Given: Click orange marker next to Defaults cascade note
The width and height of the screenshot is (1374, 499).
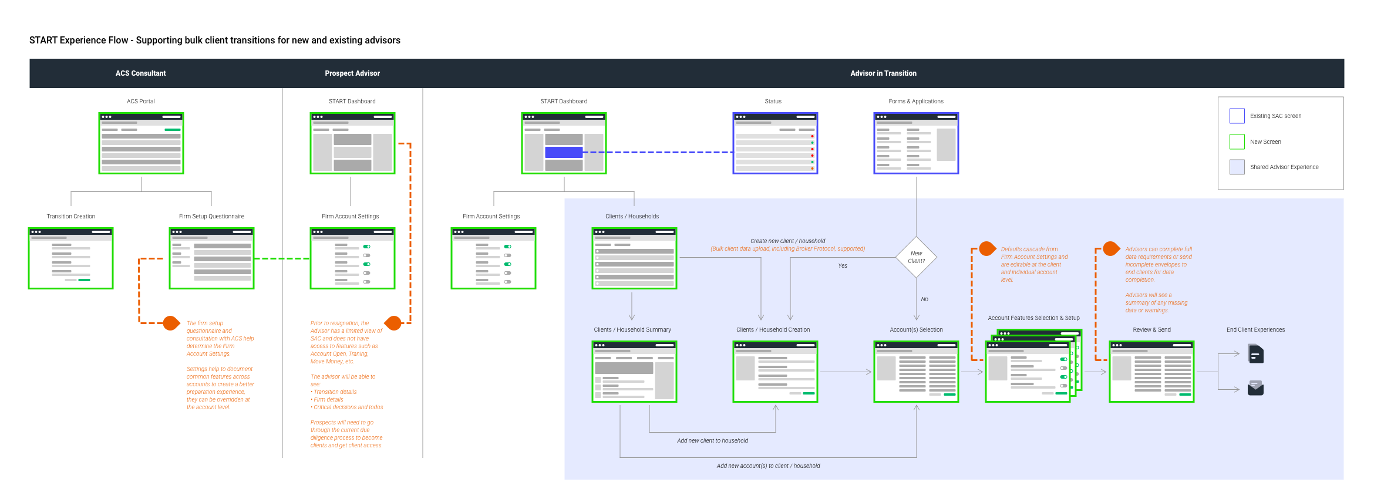Looking at the screenshot, I should coord(988,249).
